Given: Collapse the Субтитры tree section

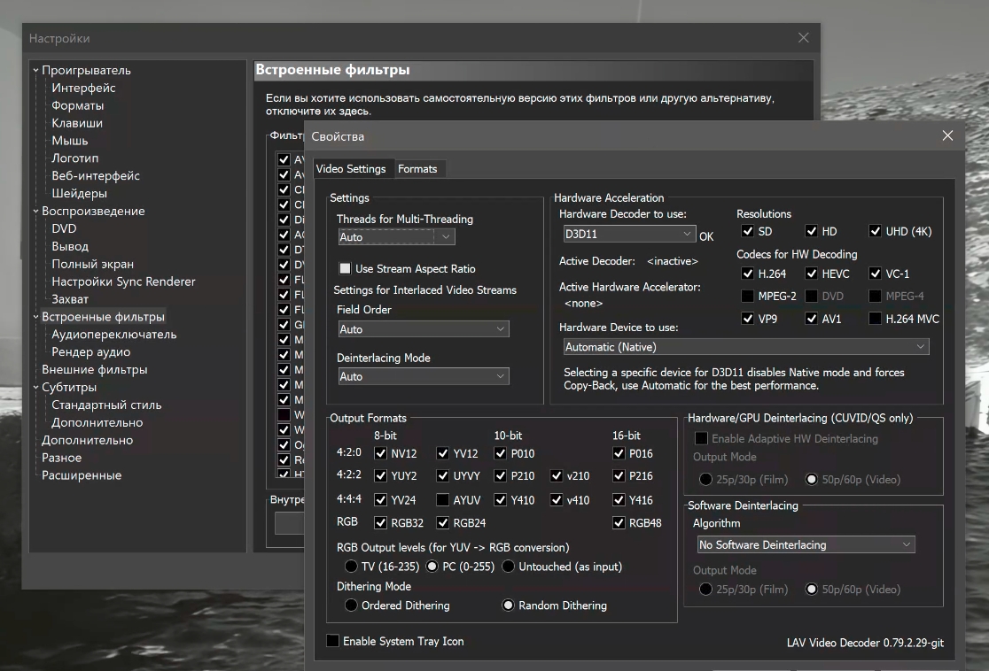Looking at the screenshot, I should pos(35,388).
